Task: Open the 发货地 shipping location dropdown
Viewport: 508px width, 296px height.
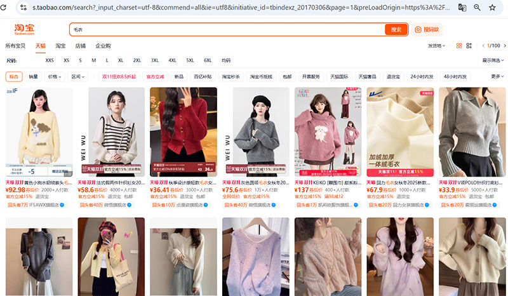Action: point(436,46)
